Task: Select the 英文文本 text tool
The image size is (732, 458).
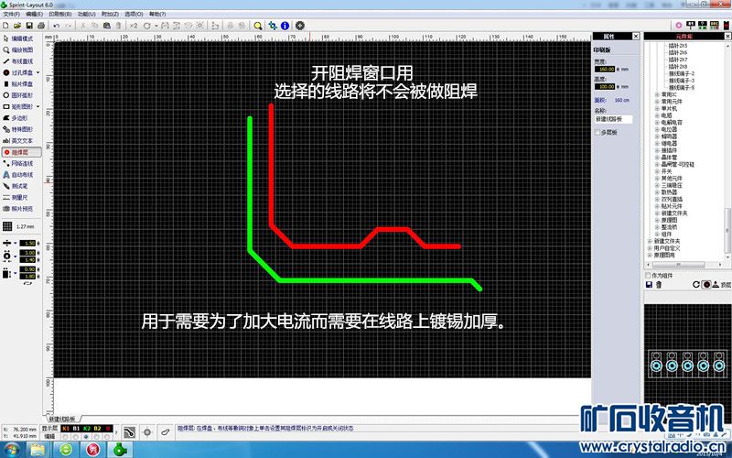Action: (x=18, y=141)
